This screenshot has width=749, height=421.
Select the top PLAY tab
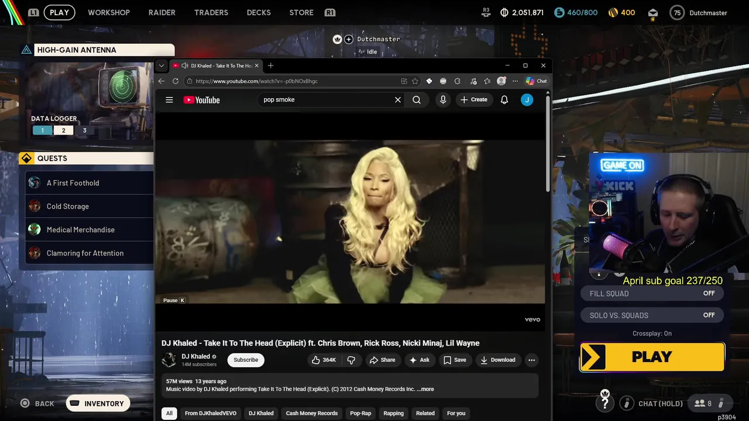(x=59, y=12)
